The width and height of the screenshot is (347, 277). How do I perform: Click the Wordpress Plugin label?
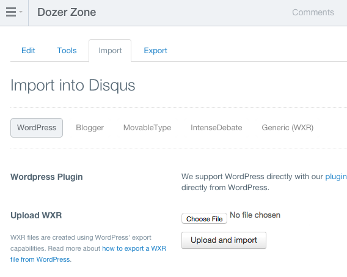click(x=46, y=177)
